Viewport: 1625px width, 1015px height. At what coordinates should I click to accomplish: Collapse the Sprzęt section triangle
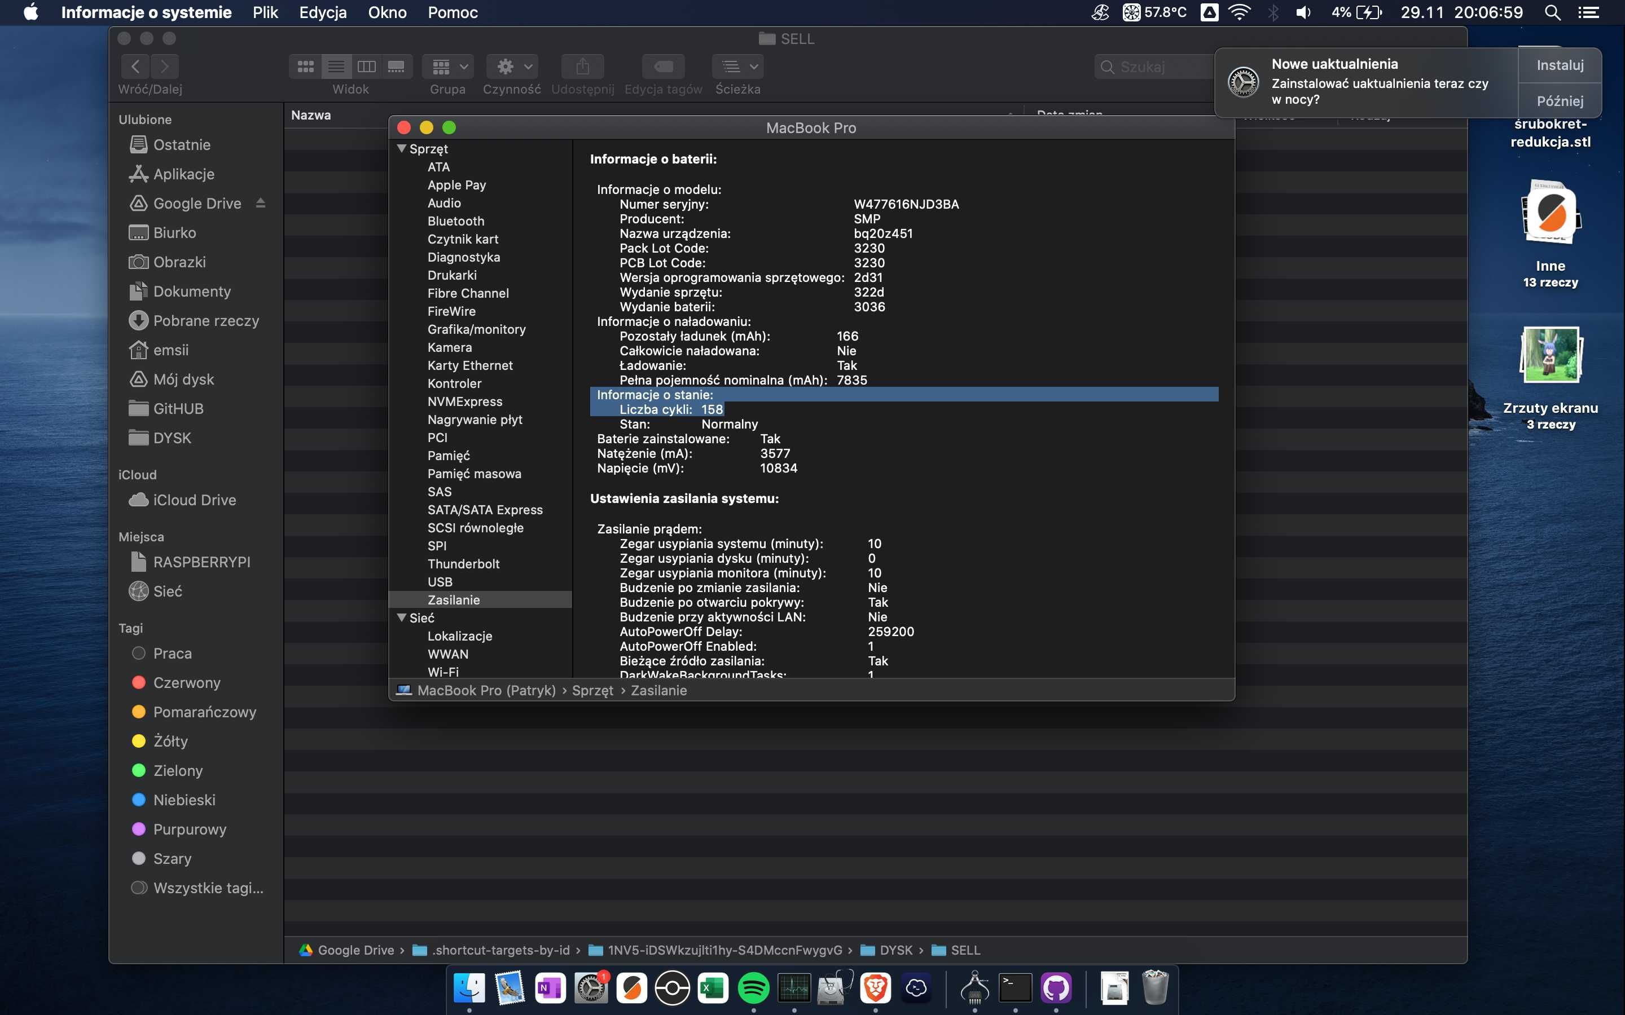coord(402,148)
